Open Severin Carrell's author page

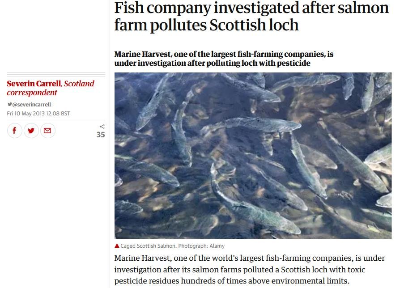coord(34,84)
